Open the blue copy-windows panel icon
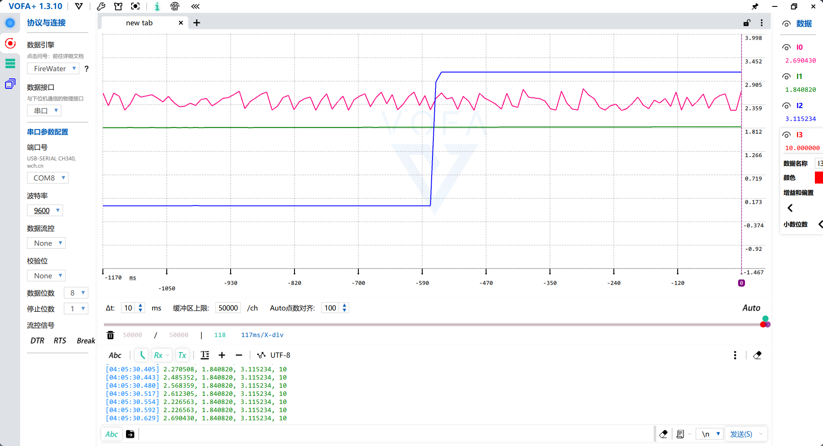 (10, 84)
